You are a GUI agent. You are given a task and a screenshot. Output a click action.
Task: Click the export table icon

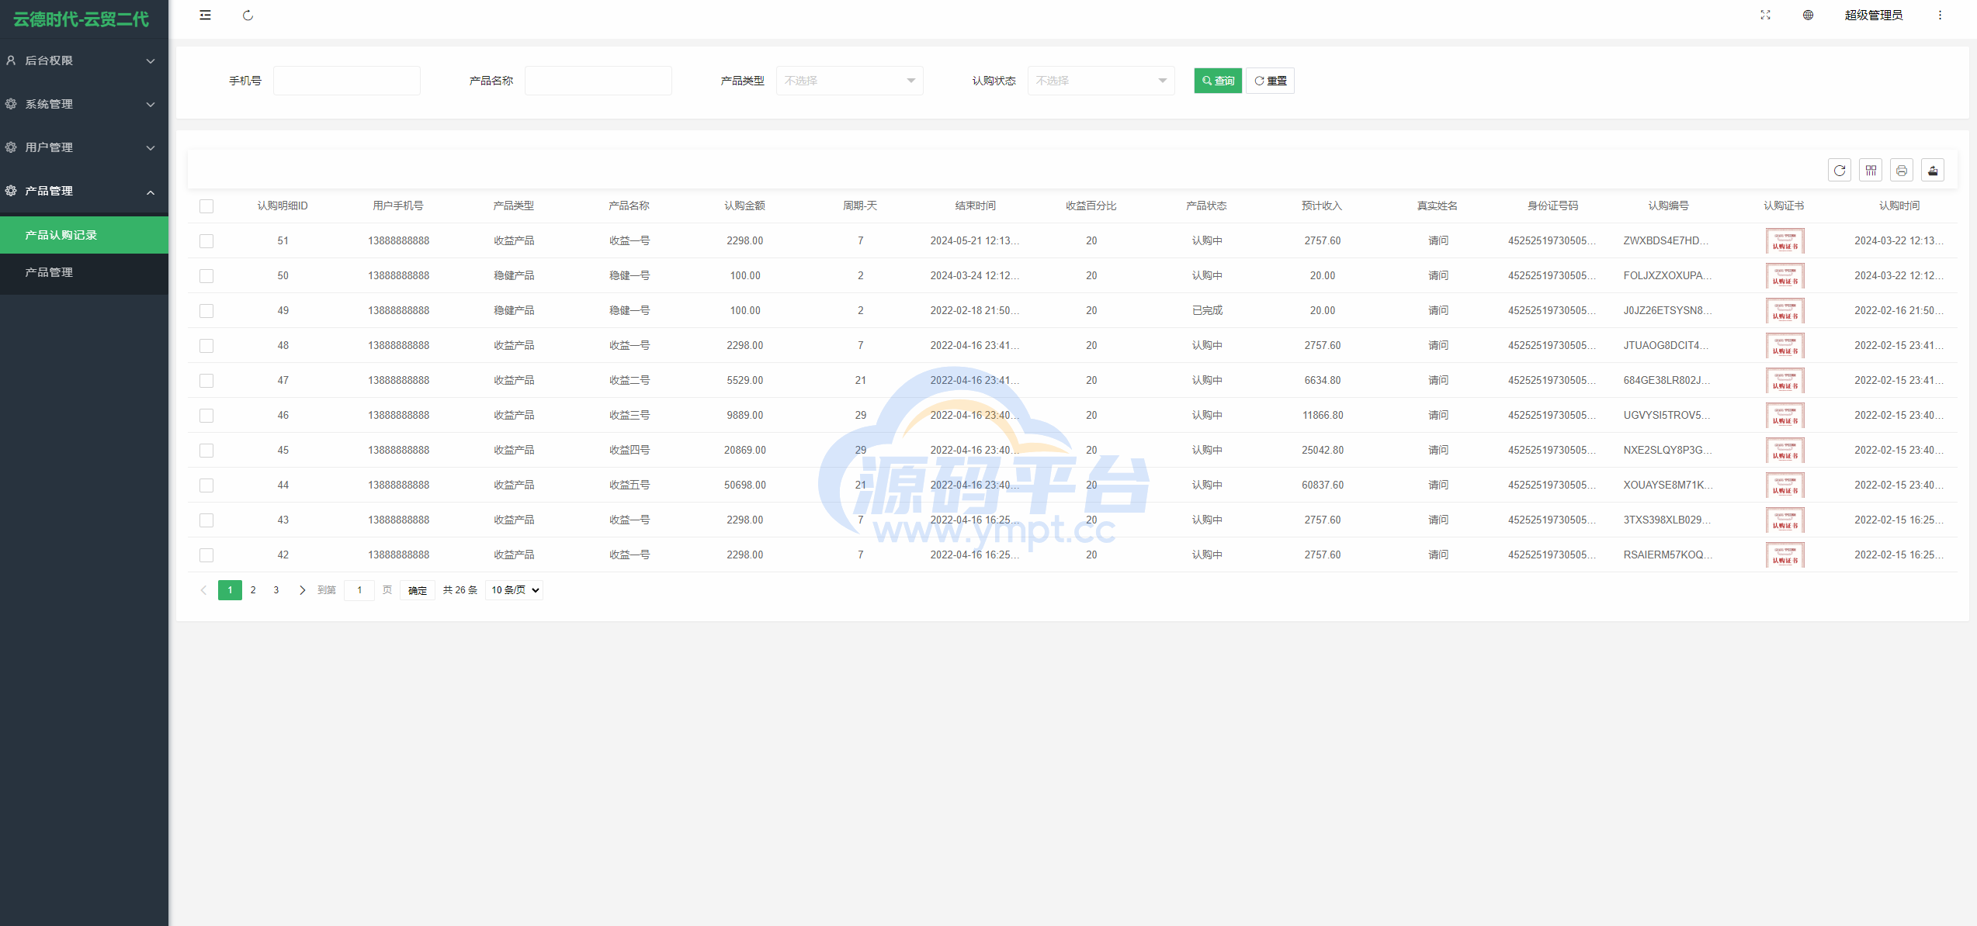tap(1933, 170)
